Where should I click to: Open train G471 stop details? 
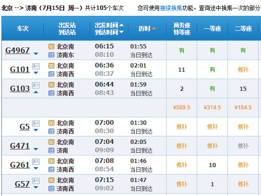click(20, 146)
